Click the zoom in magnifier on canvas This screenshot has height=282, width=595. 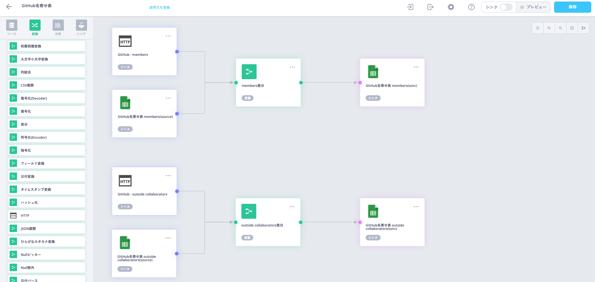point(549,28)
